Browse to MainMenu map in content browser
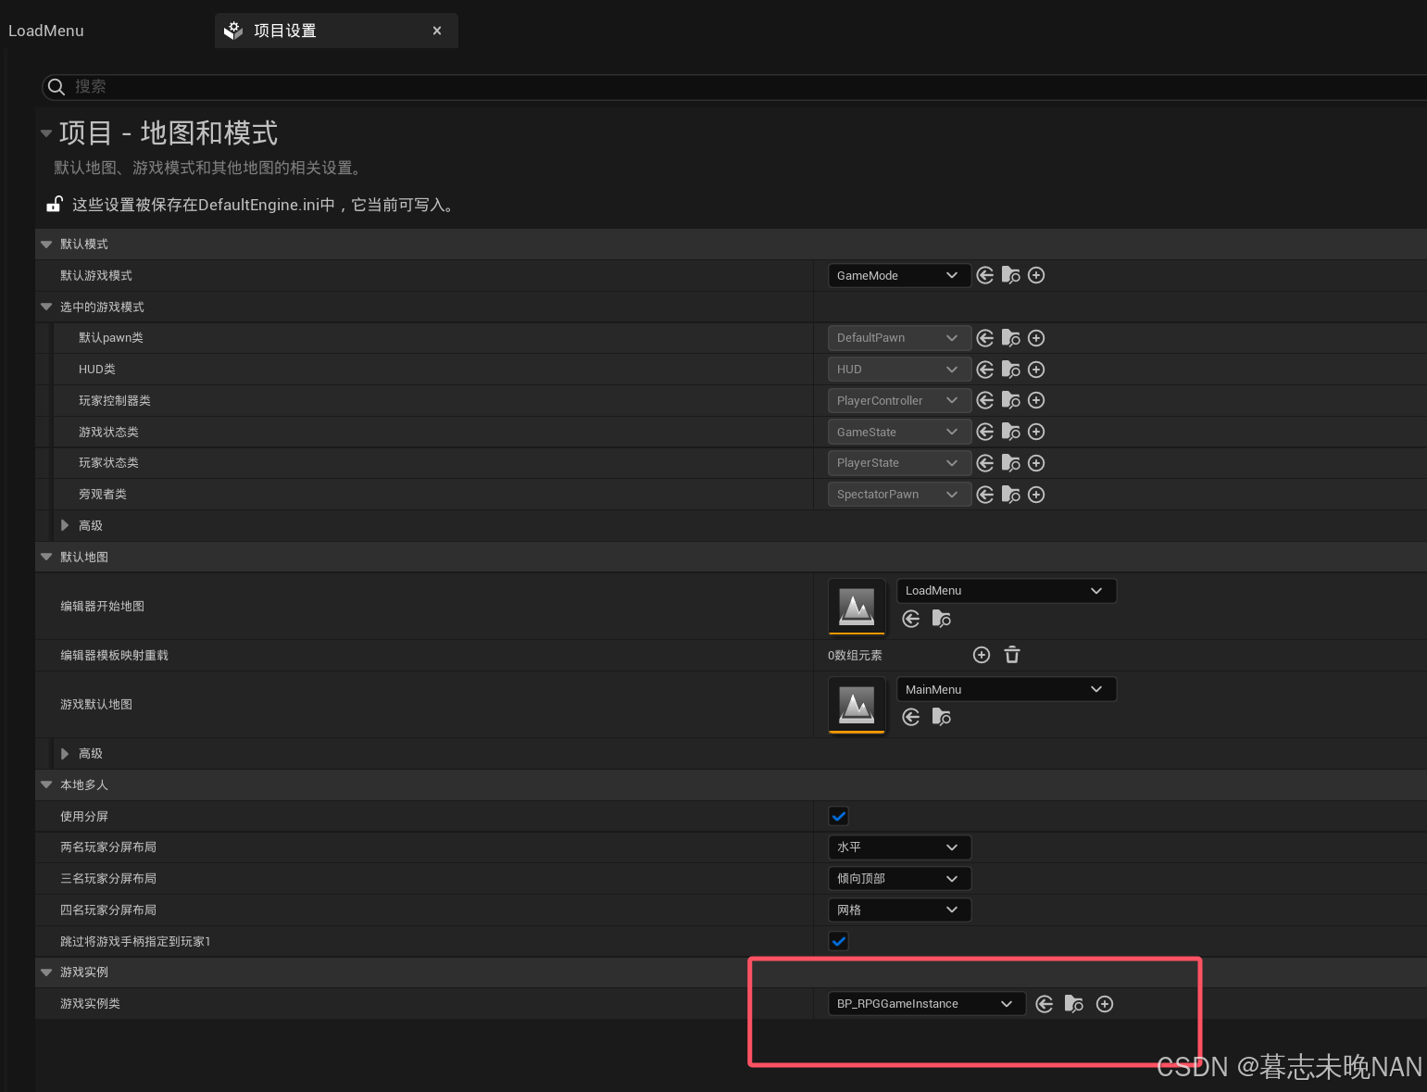The height and width of the screenshot is (1092, 1427). [x=942, y=717]
